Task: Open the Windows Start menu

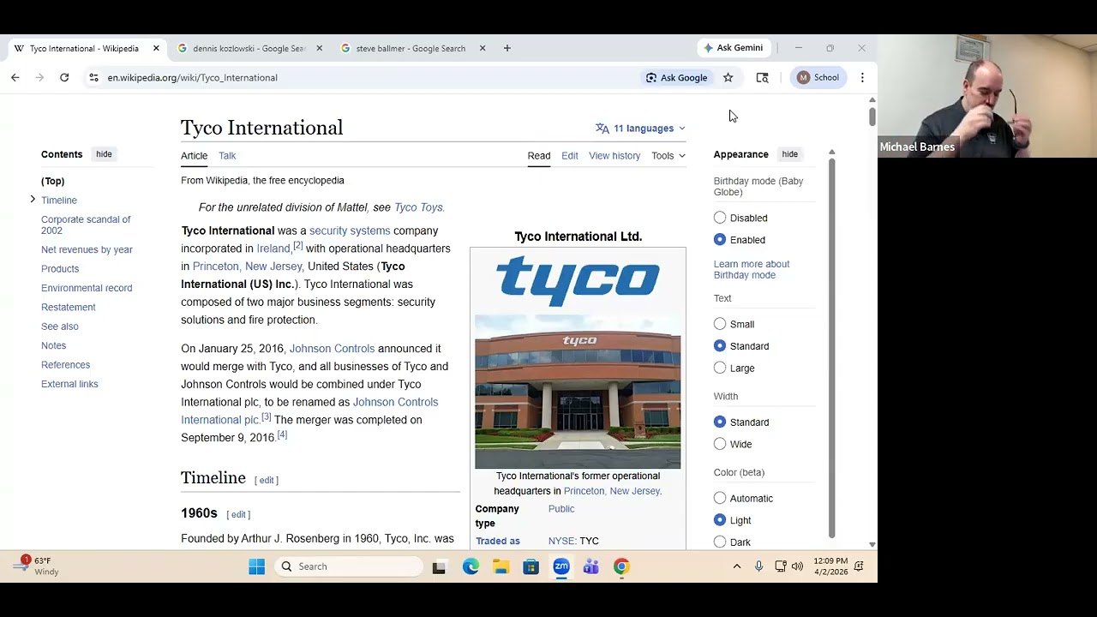Action: [256, 566]
